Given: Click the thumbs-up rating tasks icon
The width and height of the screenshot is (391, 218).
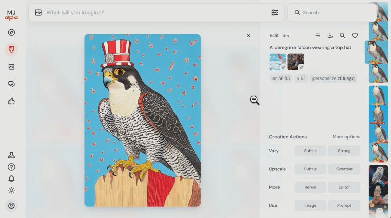Looking at the screenshot, I should tap(11, 101).
